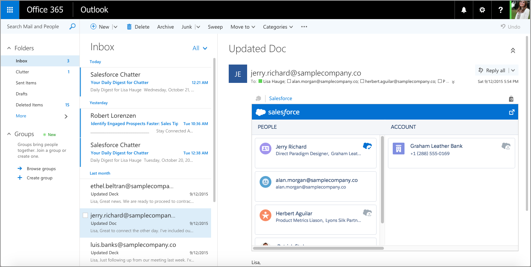Open the more commands ellipsis

click(x=304, y=27)
